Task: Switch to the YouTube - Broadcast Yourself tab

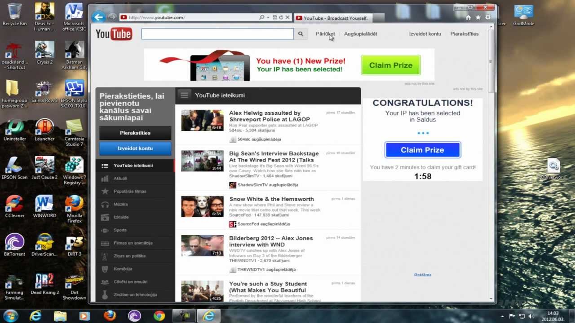Action: (x=333, y=18)
